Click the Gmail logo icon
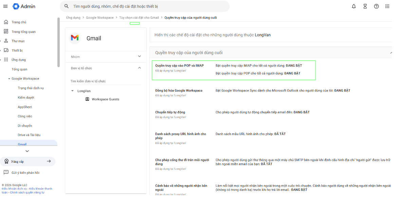The height and width of the screenshot is (199, 407). [x=75, y=38]
